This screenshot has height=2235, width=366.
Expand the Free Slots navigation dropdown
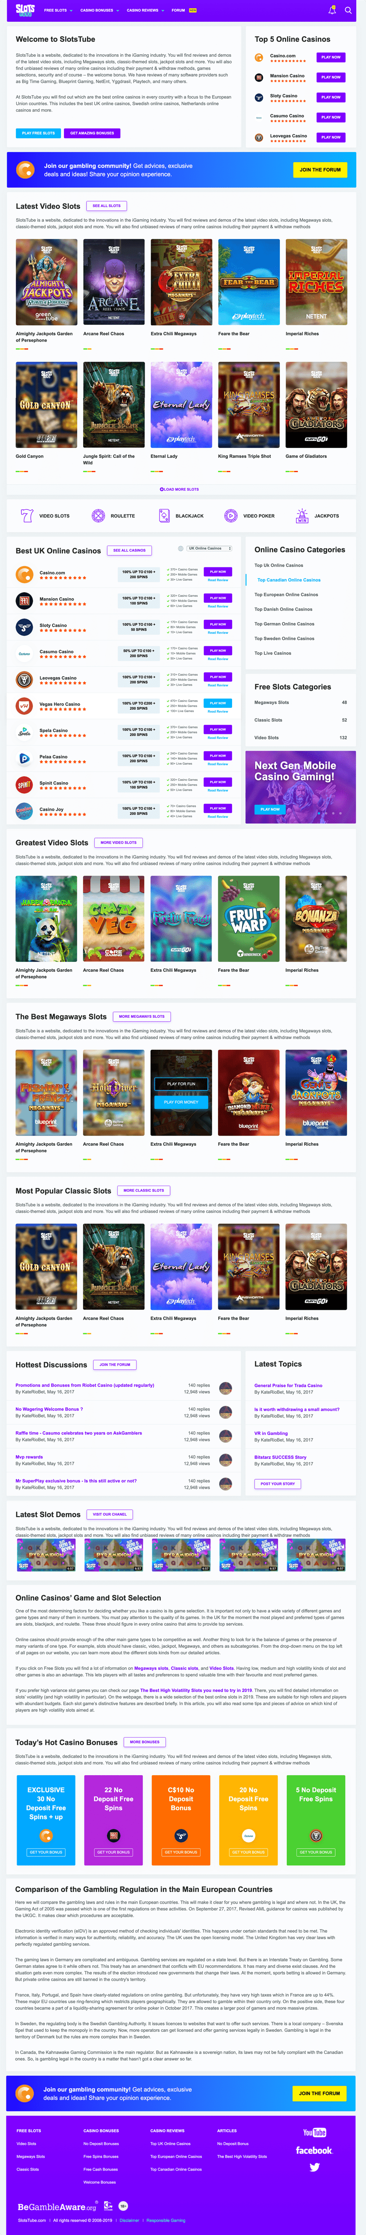[x=58, y=10]
